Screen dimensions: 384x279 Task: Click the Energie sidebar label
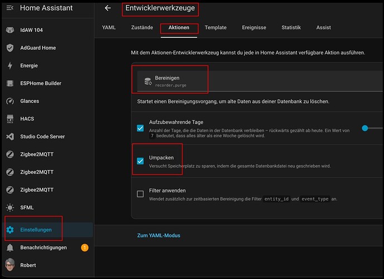coord(29,66)
